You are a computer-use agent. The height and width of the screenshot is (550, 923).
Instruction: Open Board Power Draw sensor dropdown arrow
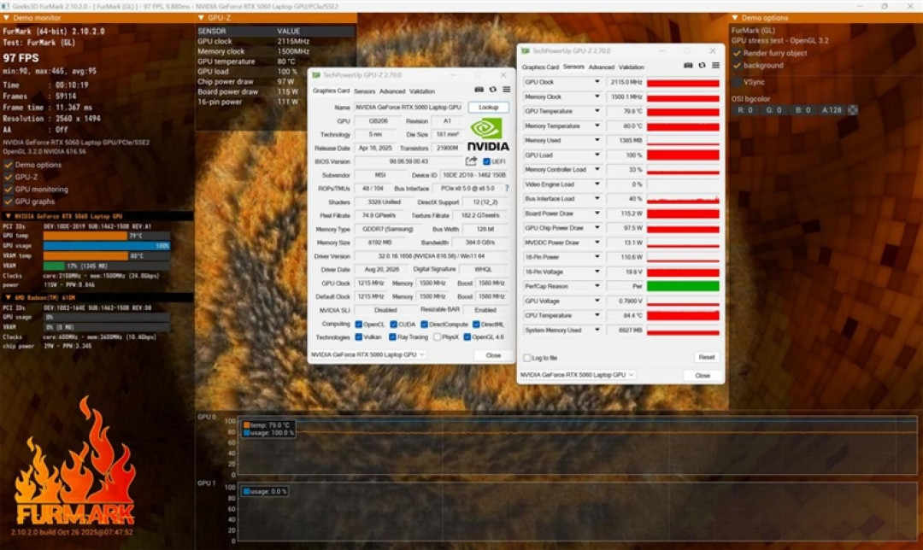point(597,214)
